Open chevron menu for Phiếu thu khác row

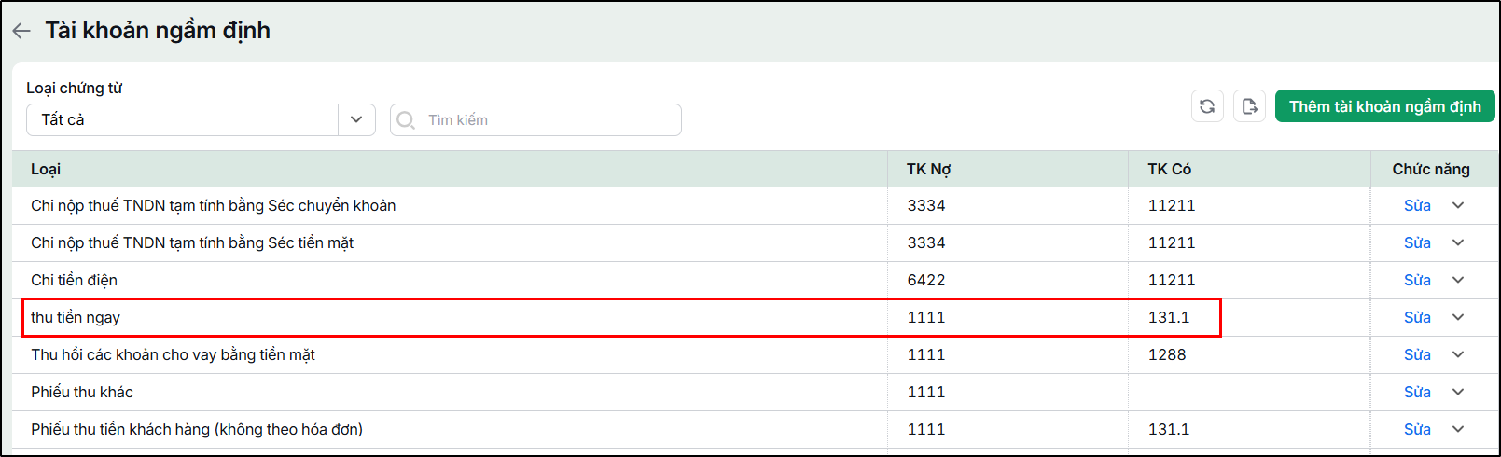point(1458,392)
